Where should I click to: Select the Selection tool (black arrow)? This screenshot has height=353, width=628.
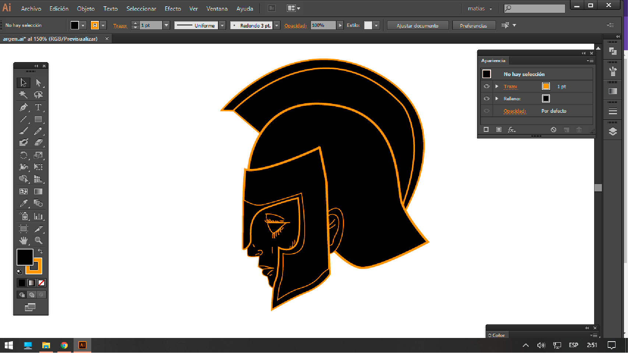click(x=24, y=83)
